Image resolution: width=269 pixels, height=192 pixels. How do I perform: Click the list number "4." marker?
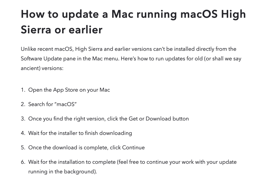pyautogui.click(x=23, y=133)
